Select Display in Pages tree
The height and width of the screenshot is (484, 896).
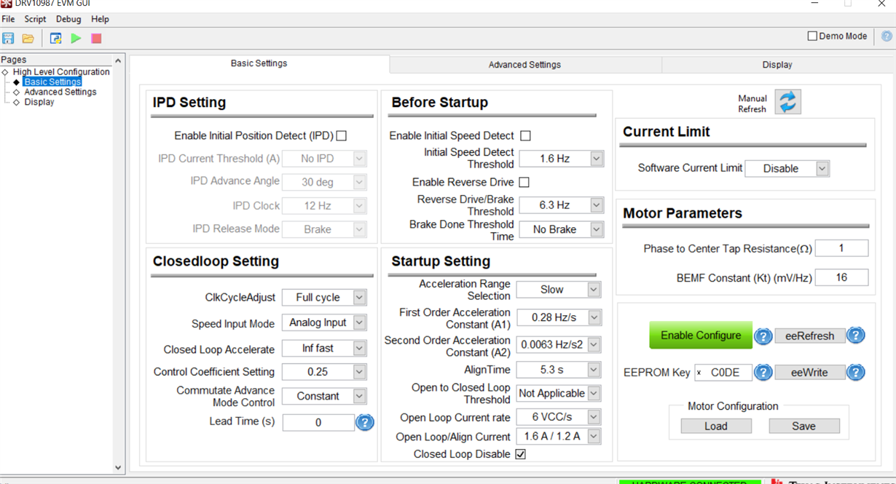coord(39,103)
